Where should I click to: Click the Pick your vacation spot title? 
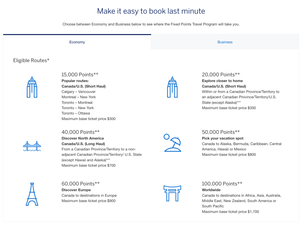click(223, 138)
